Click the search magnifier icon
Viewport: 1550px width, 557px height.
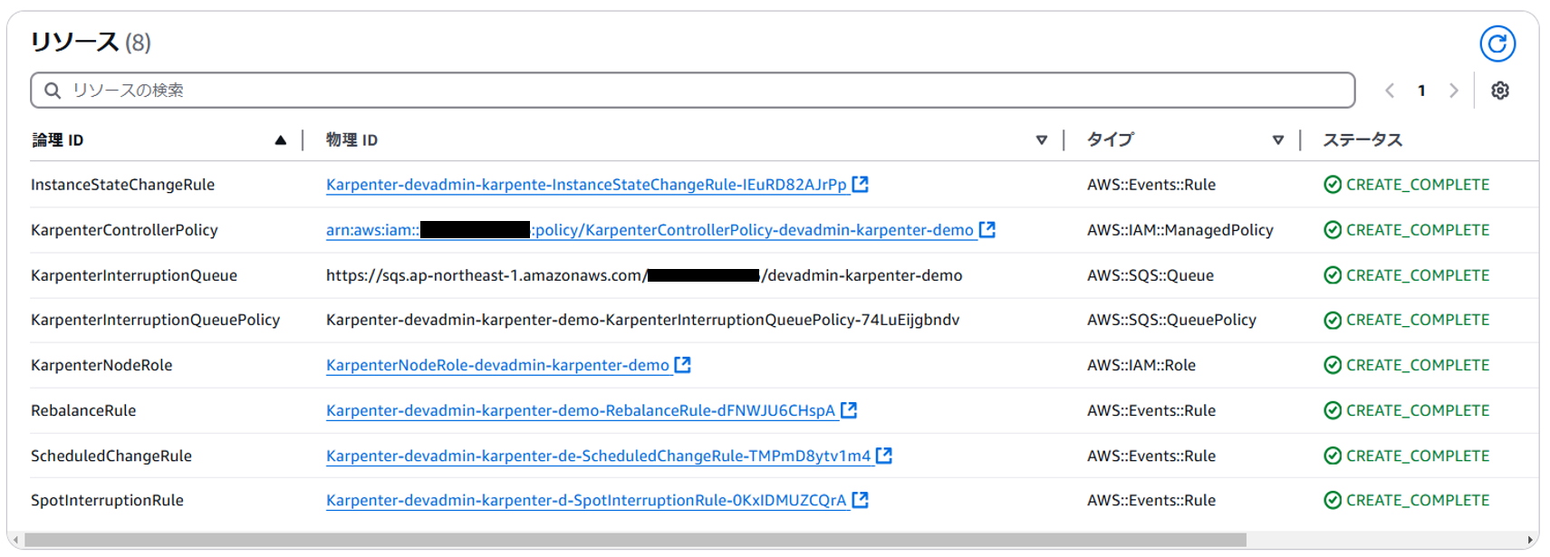(x=53, y=91)
